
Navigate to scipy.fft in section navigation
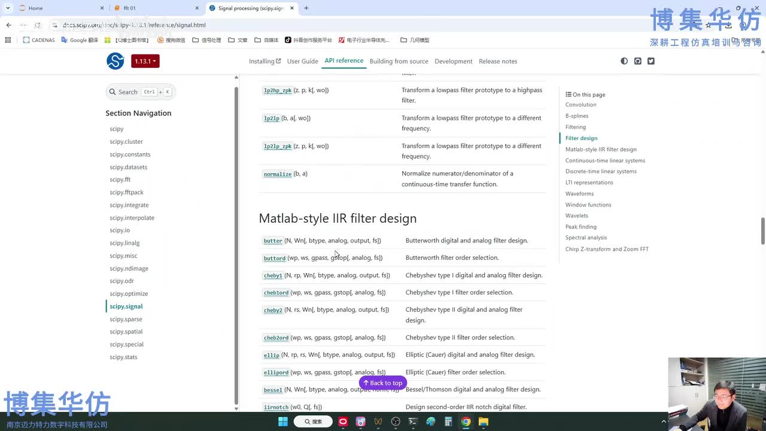(x=120, y=180)
